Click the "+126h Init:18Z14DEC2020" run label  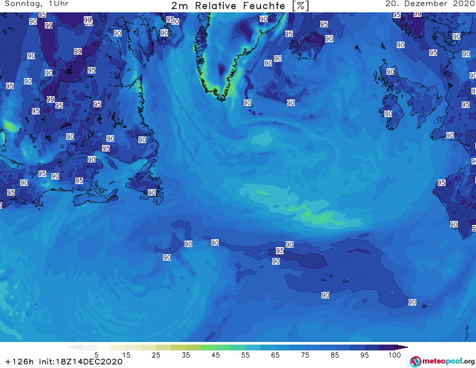(64, 361)
